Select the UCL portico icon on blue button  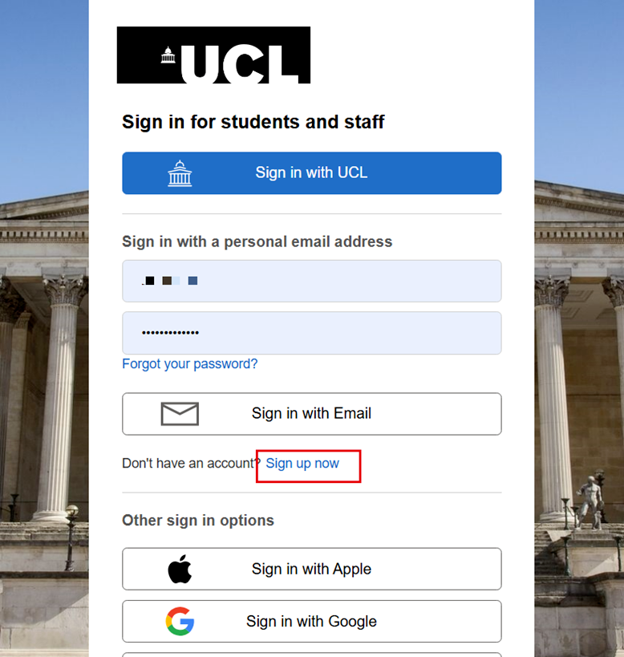[180, 172]
